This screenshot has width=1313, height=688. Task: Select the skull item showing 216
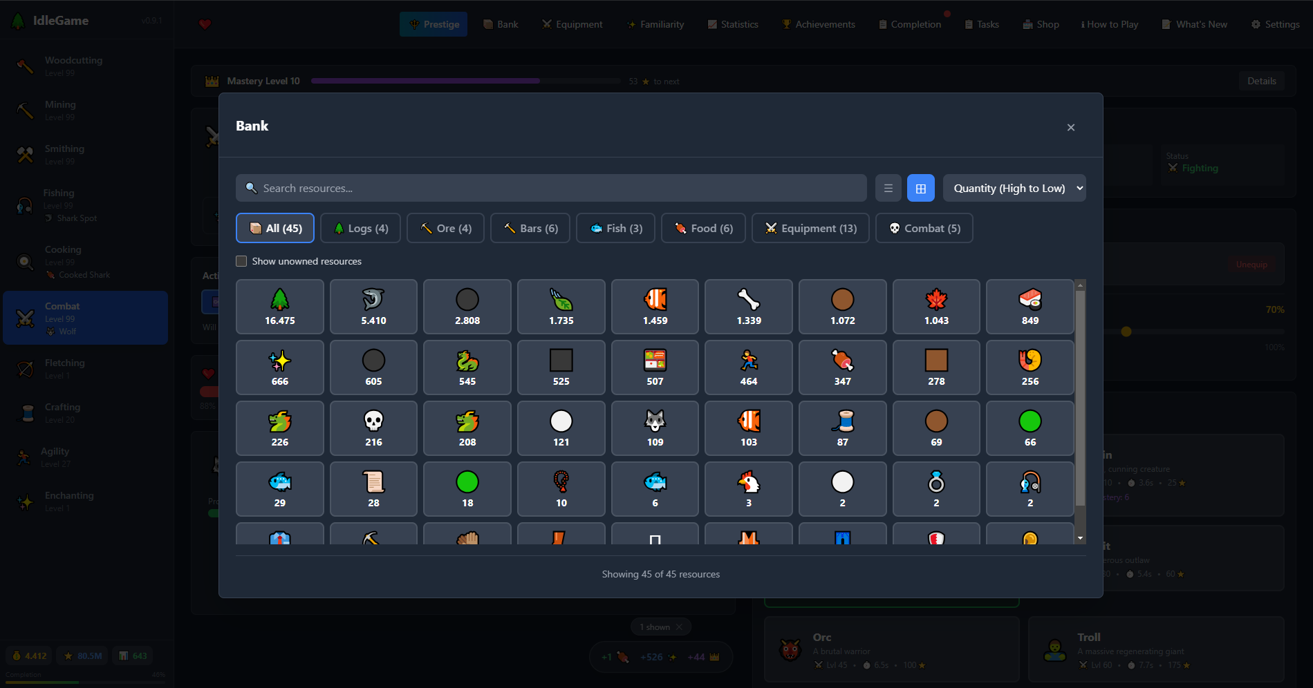pyautogui.click(x=373, y=428)
